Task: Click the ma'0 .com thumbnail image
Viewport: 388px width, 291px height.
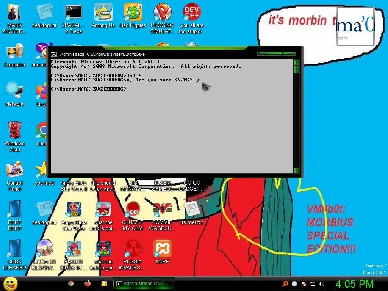Action: 355,27
